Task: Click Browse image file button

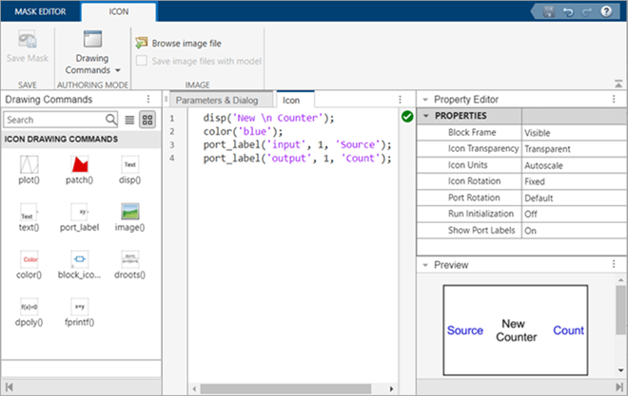Action: 180,43
